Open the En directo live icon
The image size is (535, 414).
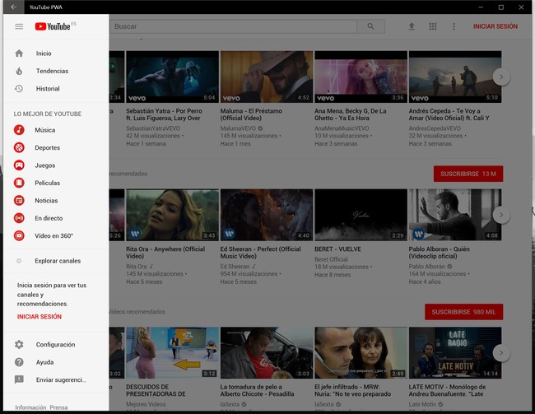tap(19, 218)
